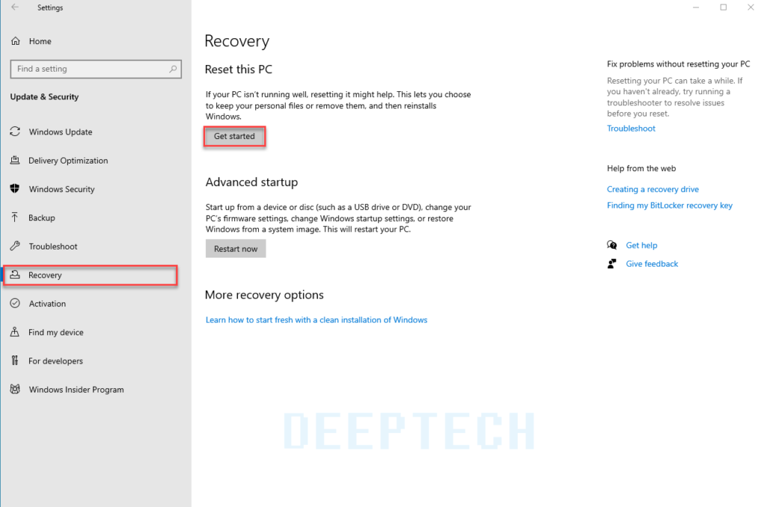Minimize the Settings window
The width and height of the screenshot is (764, 507).
point(696,7)
